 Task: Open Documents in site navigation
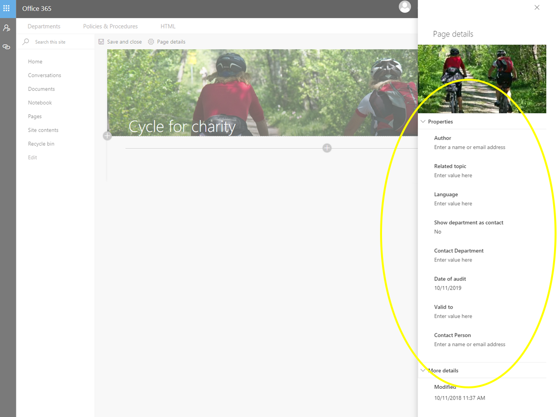tap(41, 89)
